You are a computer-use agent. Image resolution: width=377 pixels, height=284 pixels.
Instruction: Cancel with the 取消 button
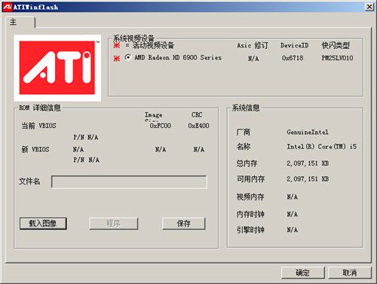coord(350,273)
